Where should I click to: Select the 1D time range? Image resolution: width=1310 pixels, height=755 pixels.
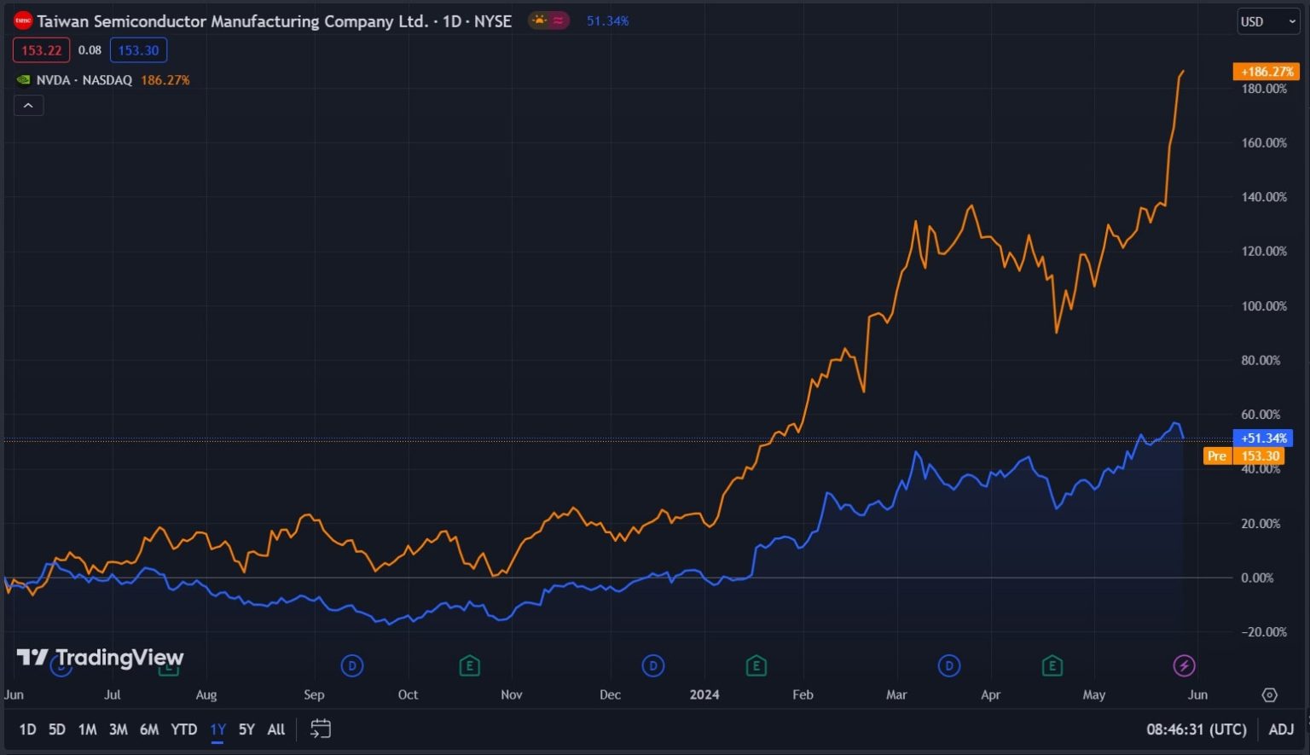(27, 729)
